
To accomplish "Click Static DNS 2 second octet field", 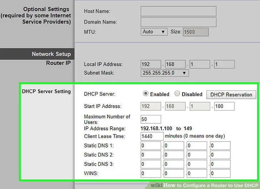I will (174, 155).
